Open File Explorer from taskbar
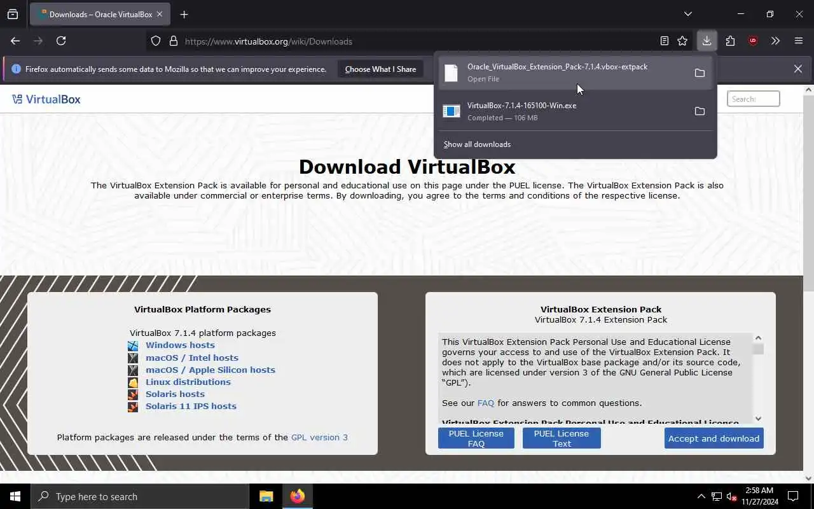 [x=266, y=496]
